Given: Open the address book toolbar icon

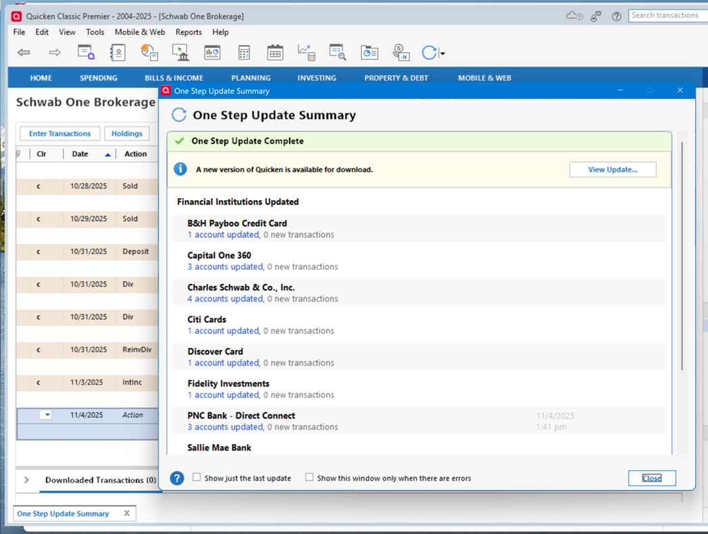Looking at the screenshot, I should [118, 53].
